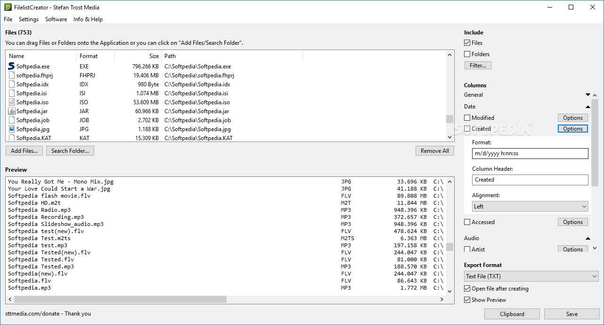Click the Add Files... button
The height and width of the screenshot is (325, 604).
click(x=24, y=151)
